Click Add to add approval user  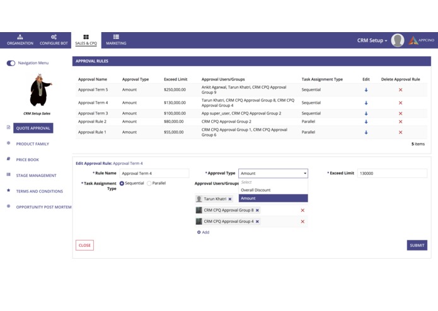[x=203, y=232]
